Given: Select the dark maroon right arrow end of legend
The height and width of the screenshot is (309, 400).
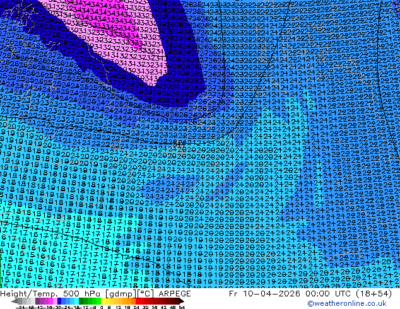Looking at the screenshot, I should pos(181,301).
